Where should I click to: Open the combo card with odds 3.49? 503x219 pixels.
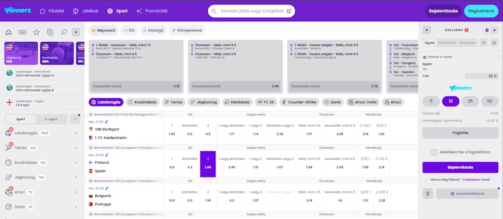coord(235,66)
